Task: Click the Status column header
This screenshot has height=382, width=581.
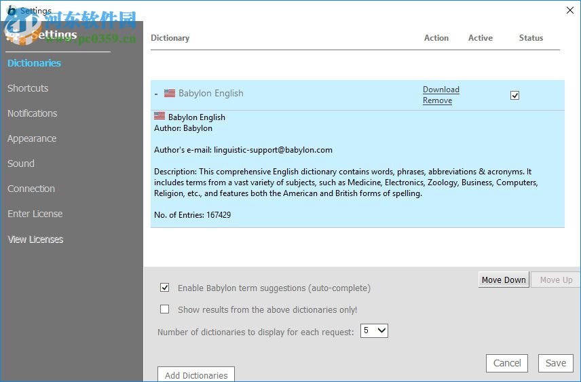Action: pos(531,38)
